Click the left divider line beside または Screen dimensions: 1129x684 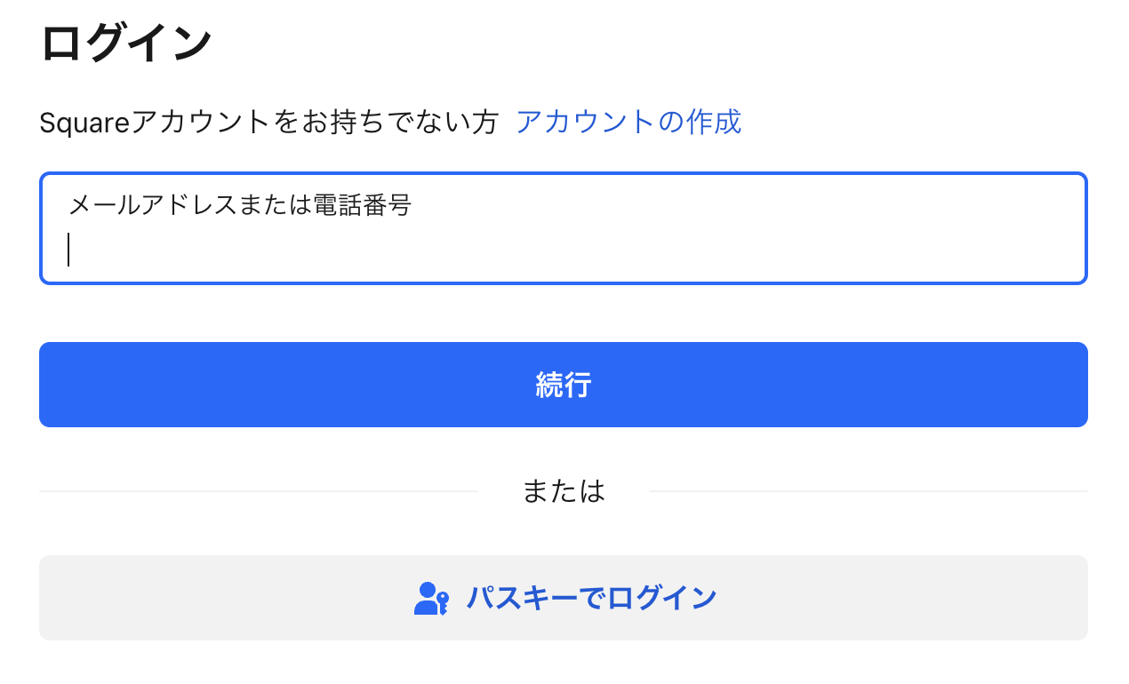(258, 491)
